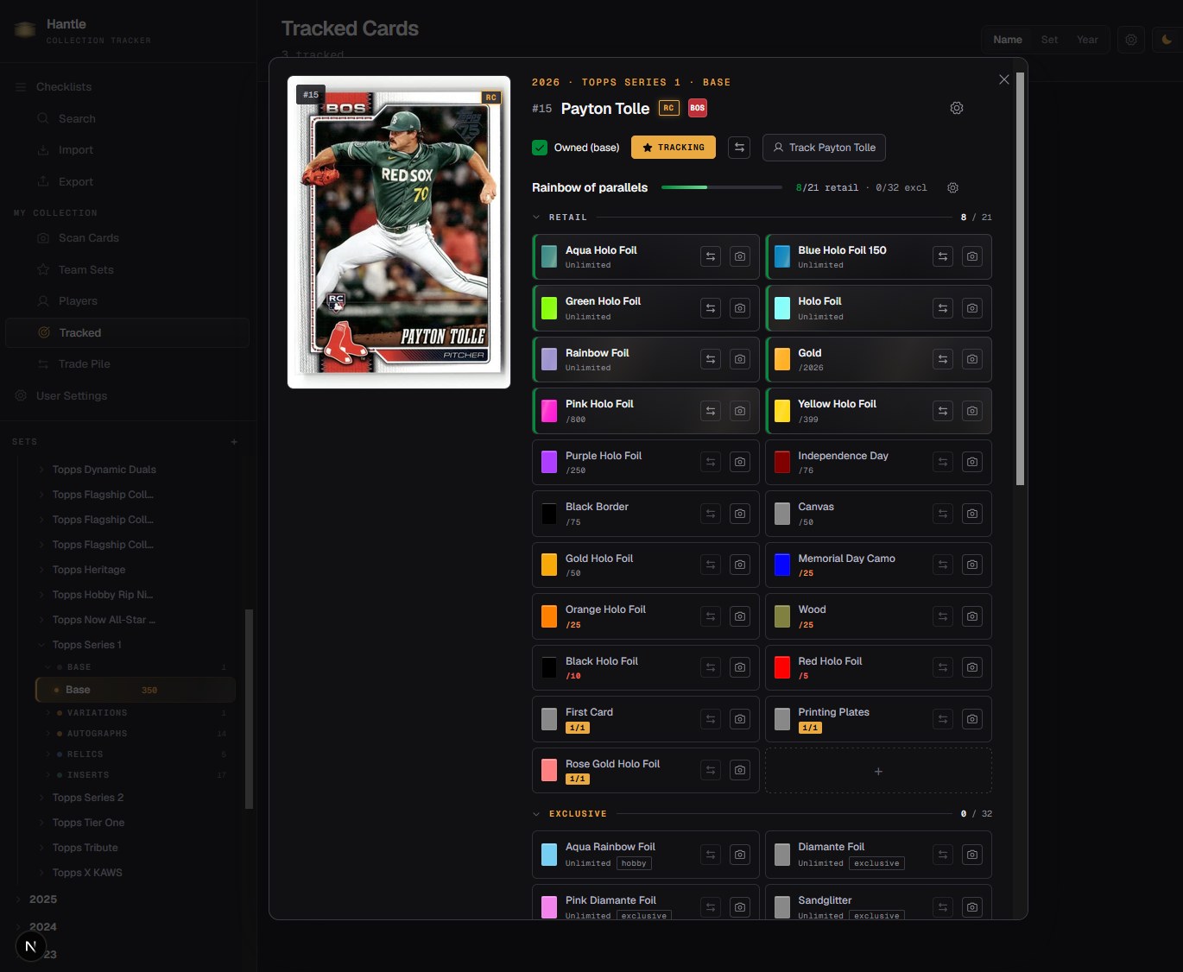Click swap icon on First Card 1/1

tap(711, 719)
